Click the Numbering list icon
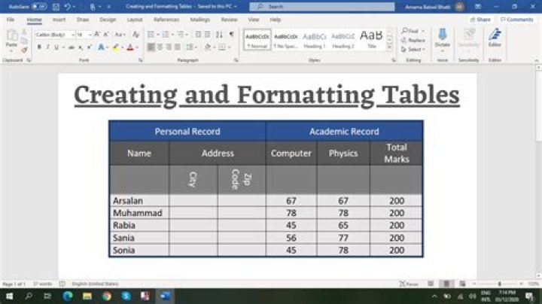 coord(166,35)
